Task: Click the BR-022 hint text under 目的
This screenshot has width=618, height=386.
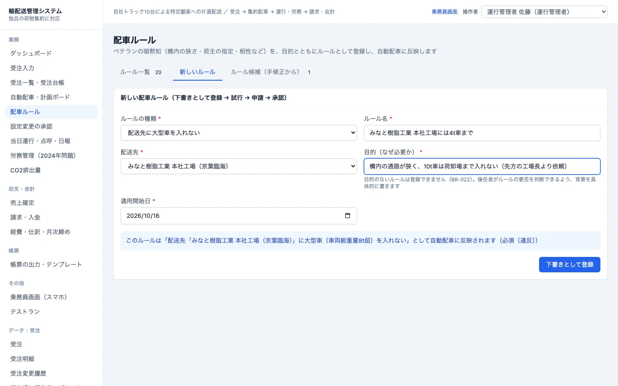Action: click(x=480, y=183)
